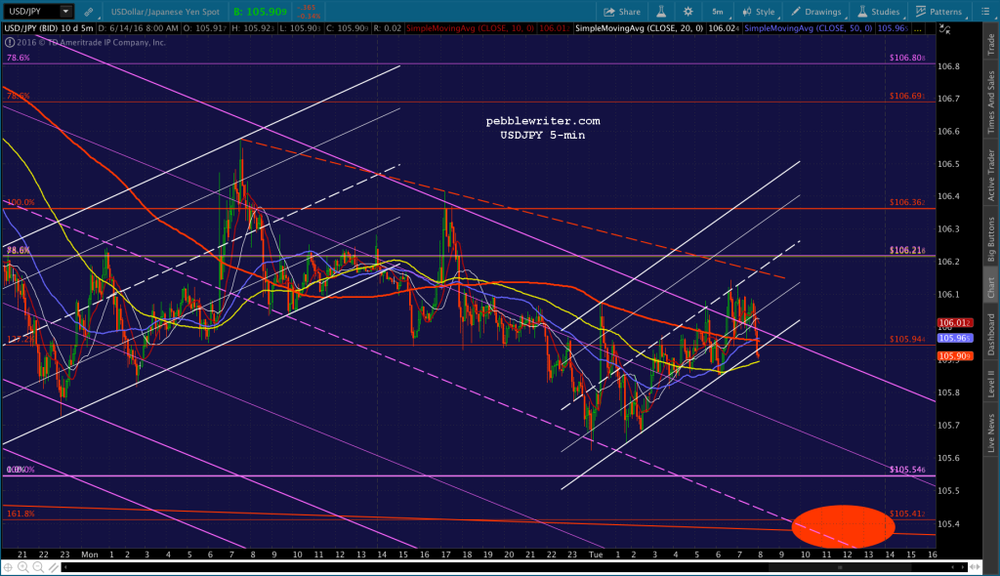1000x576 pixels.
Task: Click the info icon beside copyright notice
Action: click(x=10, y=43)
